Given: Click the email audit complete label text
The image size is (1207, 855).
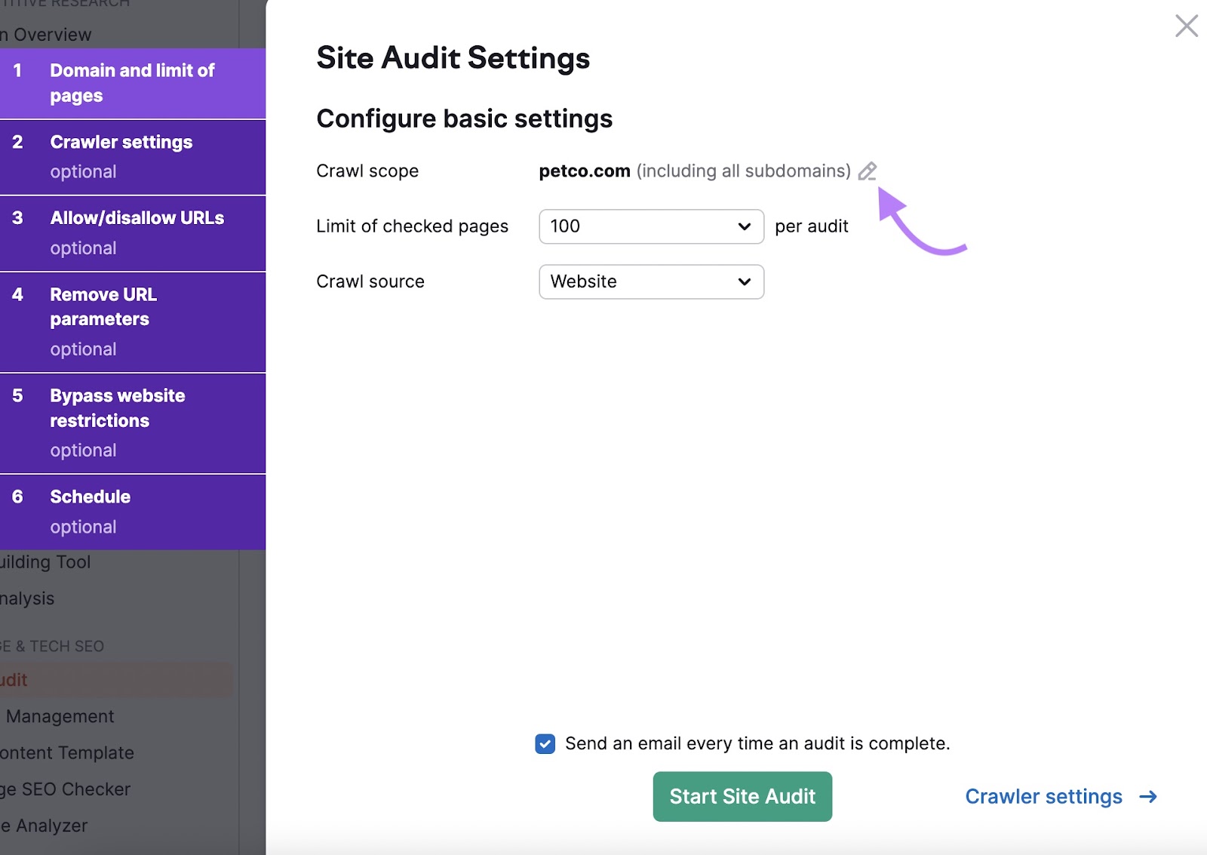Looking at the screenshot, I should (x=757, y=744).
